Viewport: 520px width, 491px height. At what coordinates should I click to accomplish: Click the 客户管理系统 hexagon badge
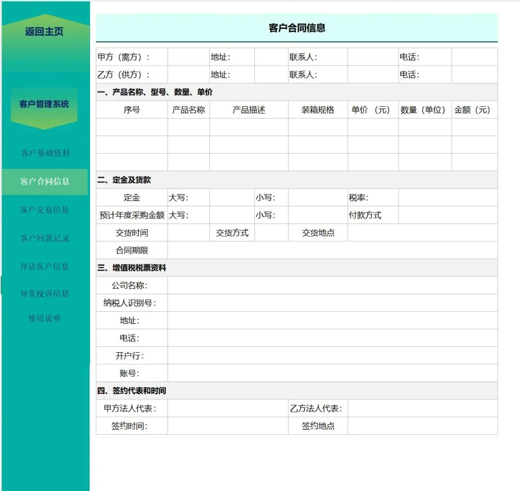point(44,105)
